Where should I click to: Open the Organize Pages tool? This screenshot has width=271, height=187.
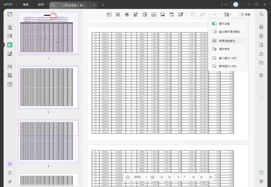point(10,67)
